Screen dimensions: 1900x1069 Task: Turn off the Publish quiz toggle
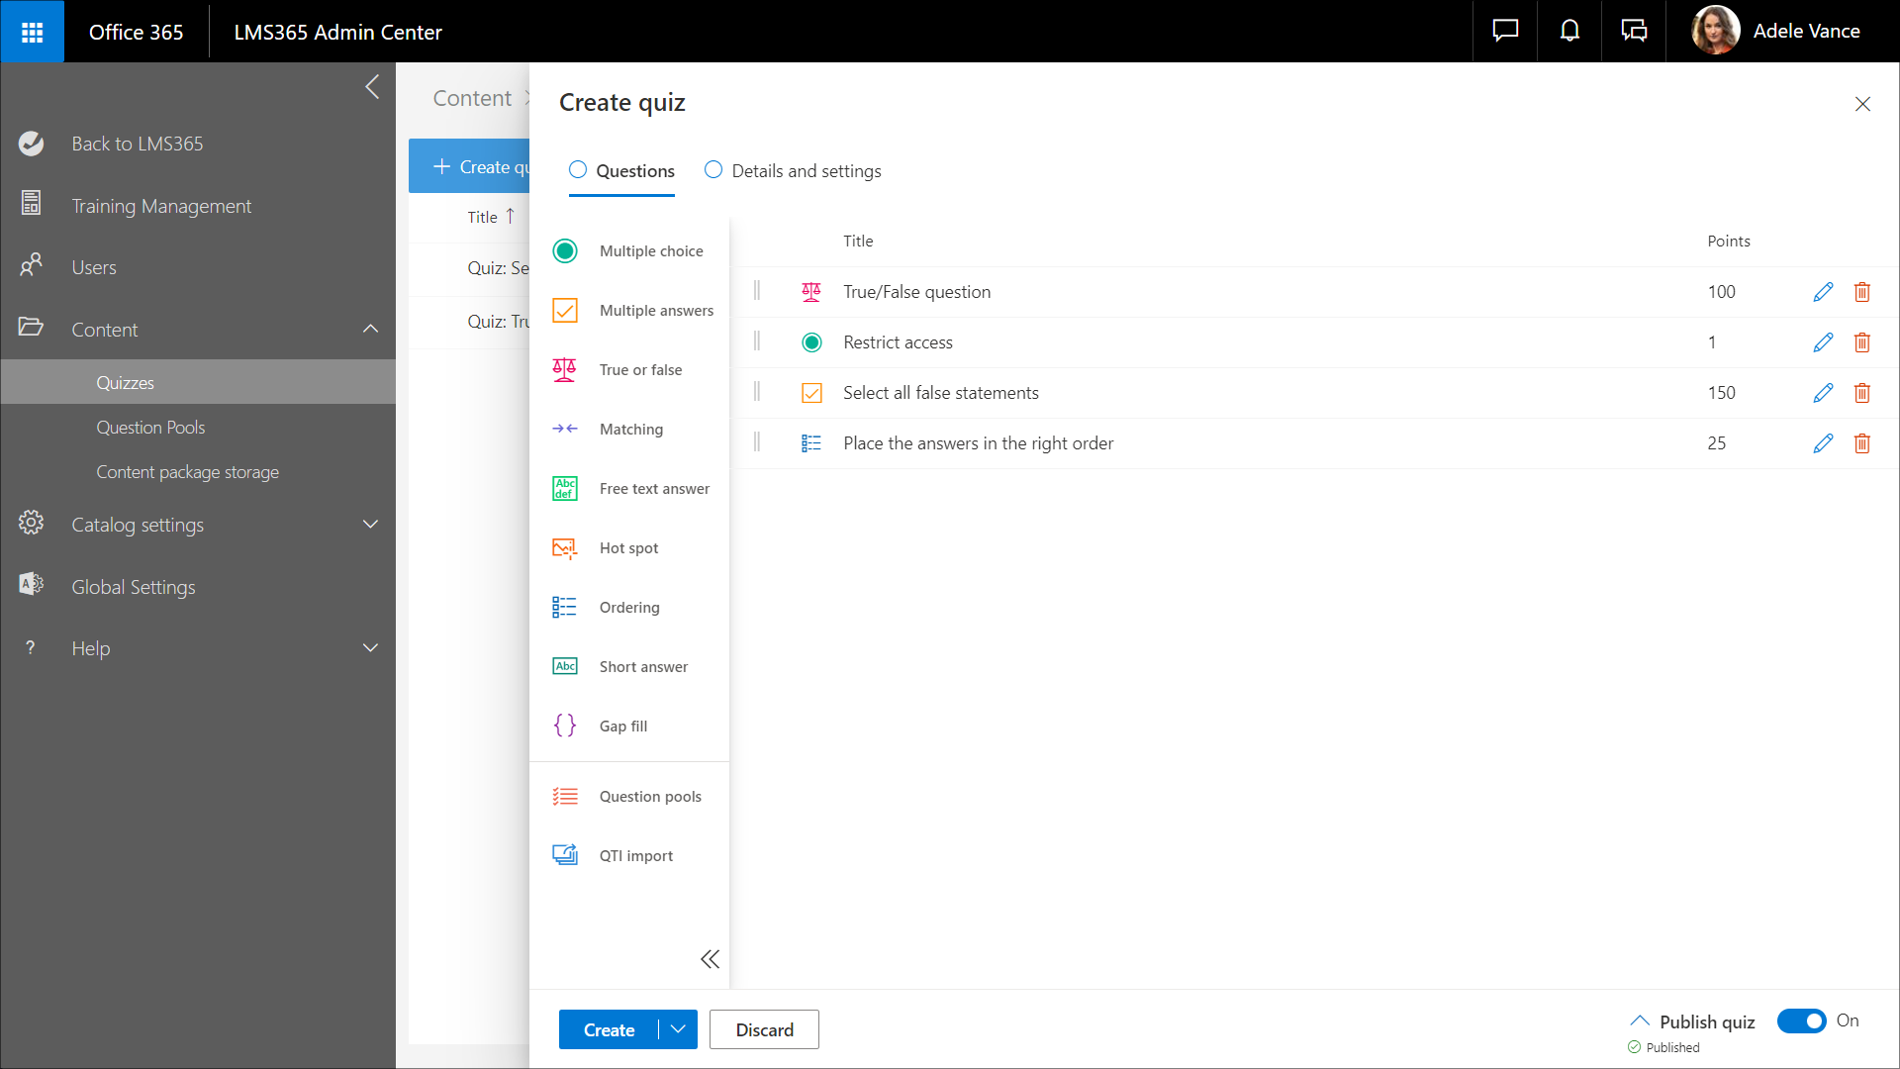1801,1020
